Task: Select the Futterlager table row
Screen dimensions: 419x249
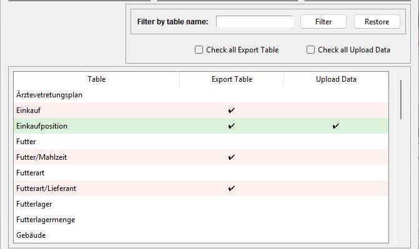Action: pos(201,204)
